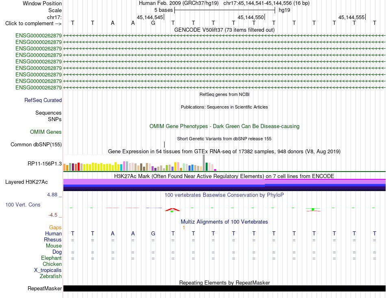Click the orange gap count '1' in Multiz alignment

184,228
